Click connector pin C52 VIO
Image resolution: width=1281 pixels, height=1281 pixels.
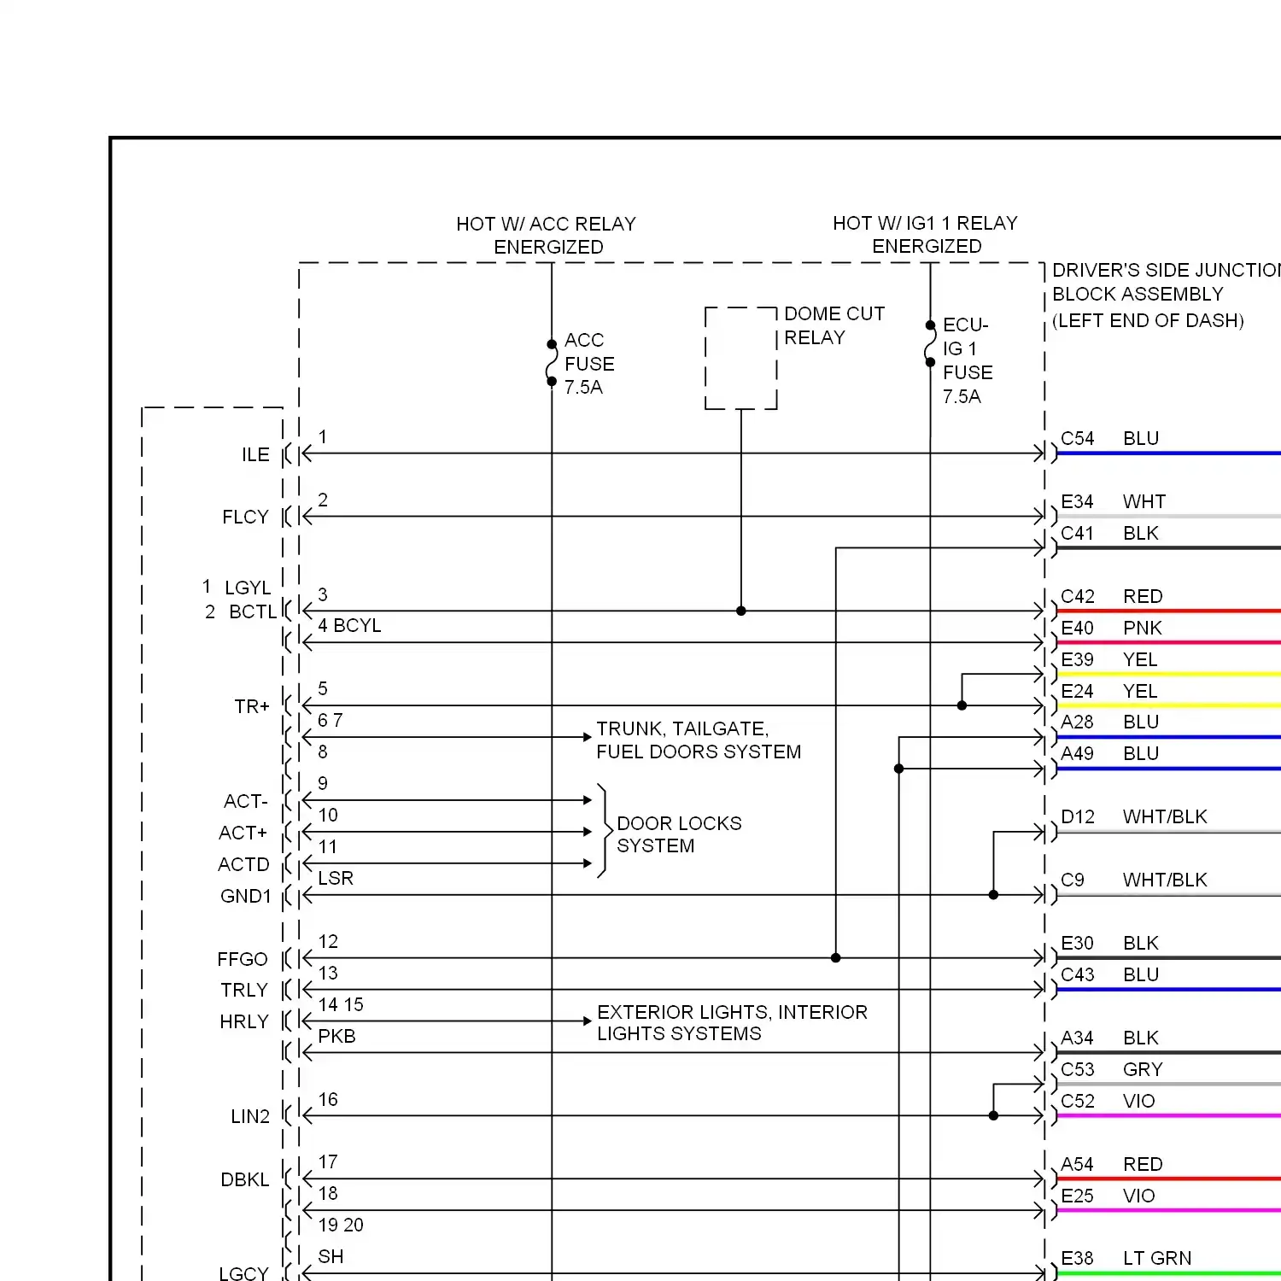(x=1108, y=1101)
